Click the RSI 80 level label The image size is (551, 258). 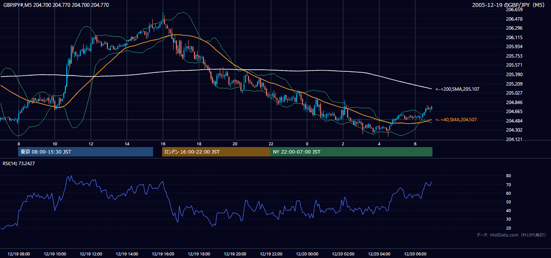pyautogui.click(x=508, y=176)
